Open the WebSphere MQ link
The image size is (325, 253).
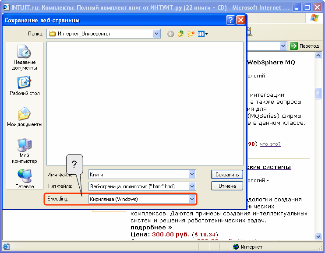271,62
